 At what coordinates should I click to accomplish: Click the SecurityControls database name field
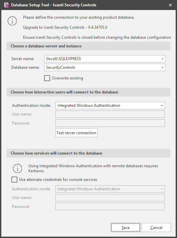point(102,67)
